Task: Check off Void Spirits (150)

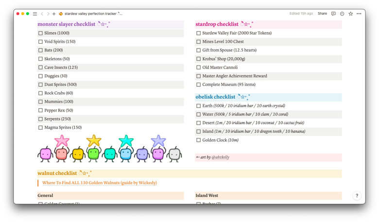Action: click(x=41, y=42)
